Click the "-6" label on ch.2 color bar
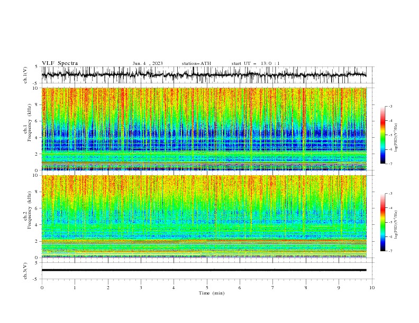This screenshot has width=419, height=323. click(390, 236)
